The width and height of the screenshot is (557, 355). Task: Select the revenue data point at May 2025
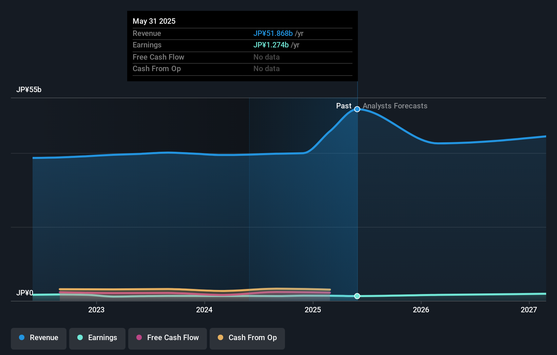pyautogui.click(x=357, y=109)
